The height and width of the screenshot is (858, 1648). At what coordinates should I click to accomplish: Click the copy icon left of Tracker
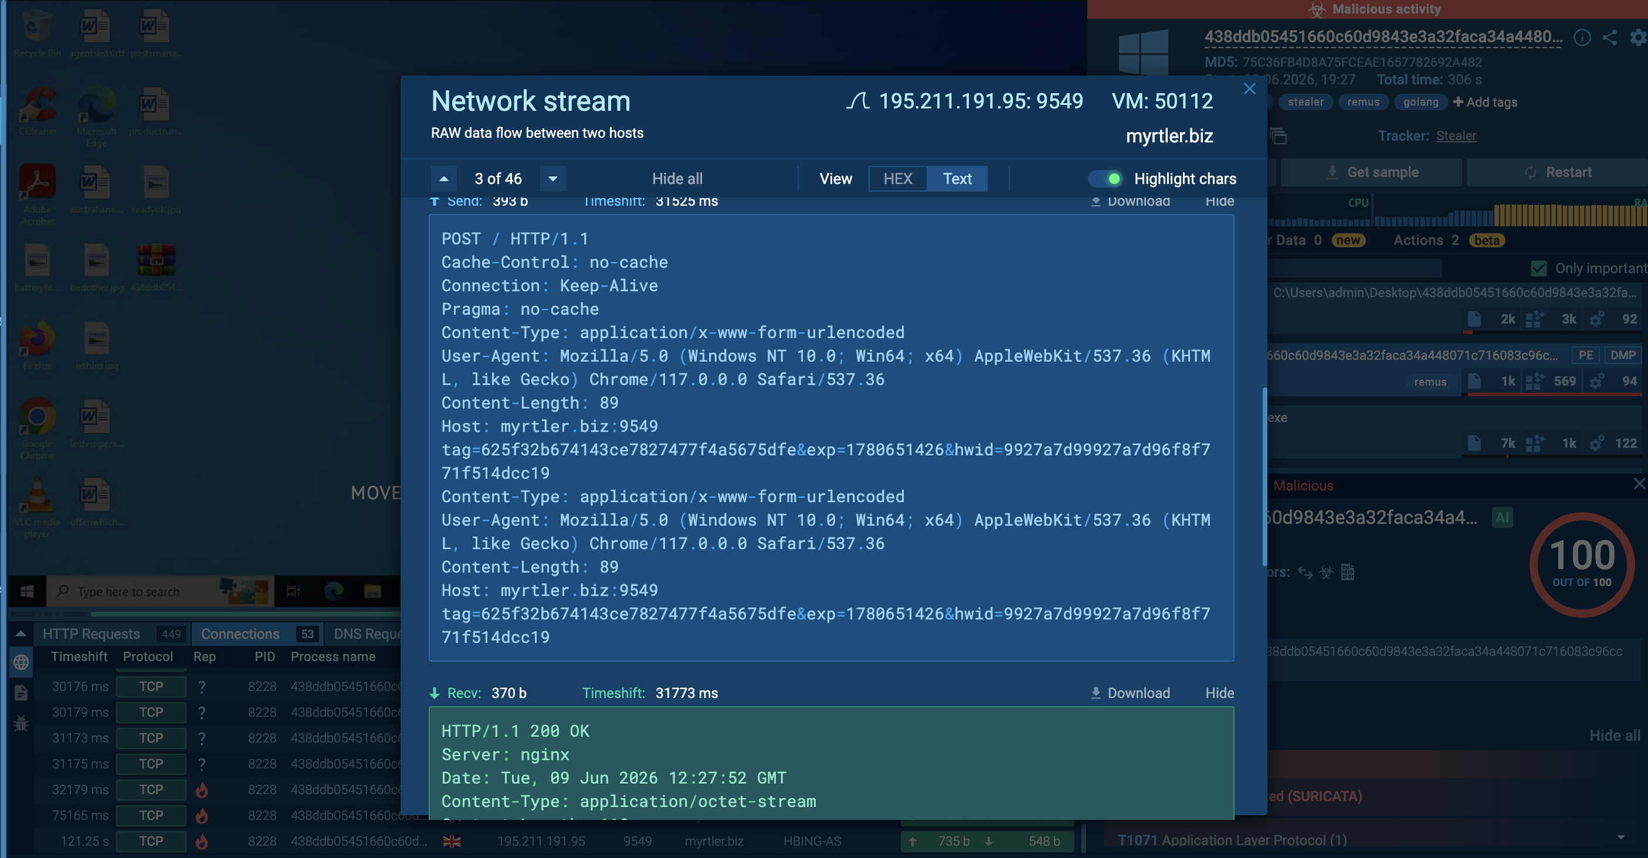pos(1278,135)
